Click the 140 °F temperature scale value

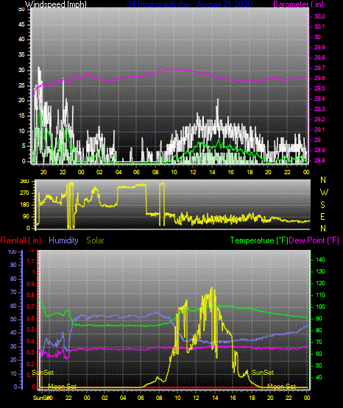(x=320, y=260)
